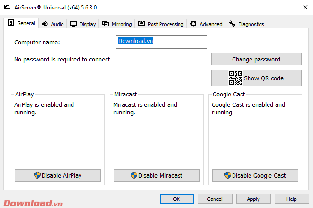This screenshot has height=208, width=313.
Task: Open the Advanced tab label
Action: click(x=211, y=24)
